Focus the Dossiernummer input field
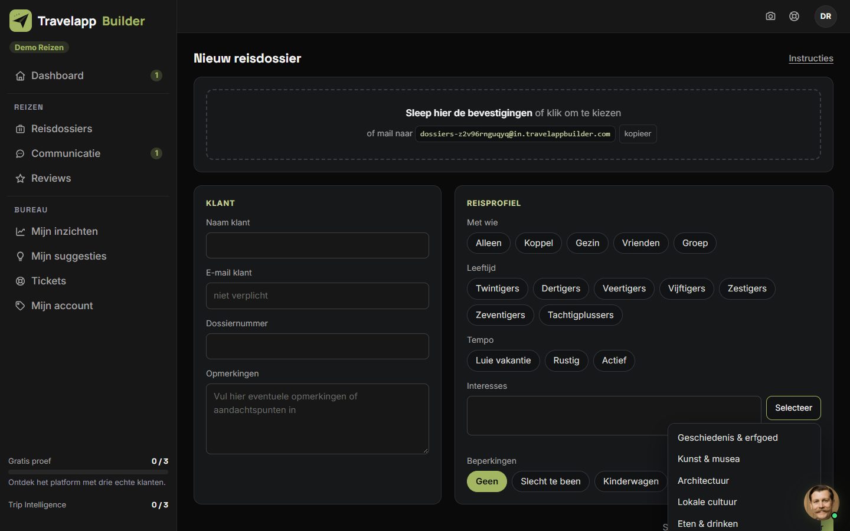The width and height of the screenshot is (850, 531). click(318, 346)
